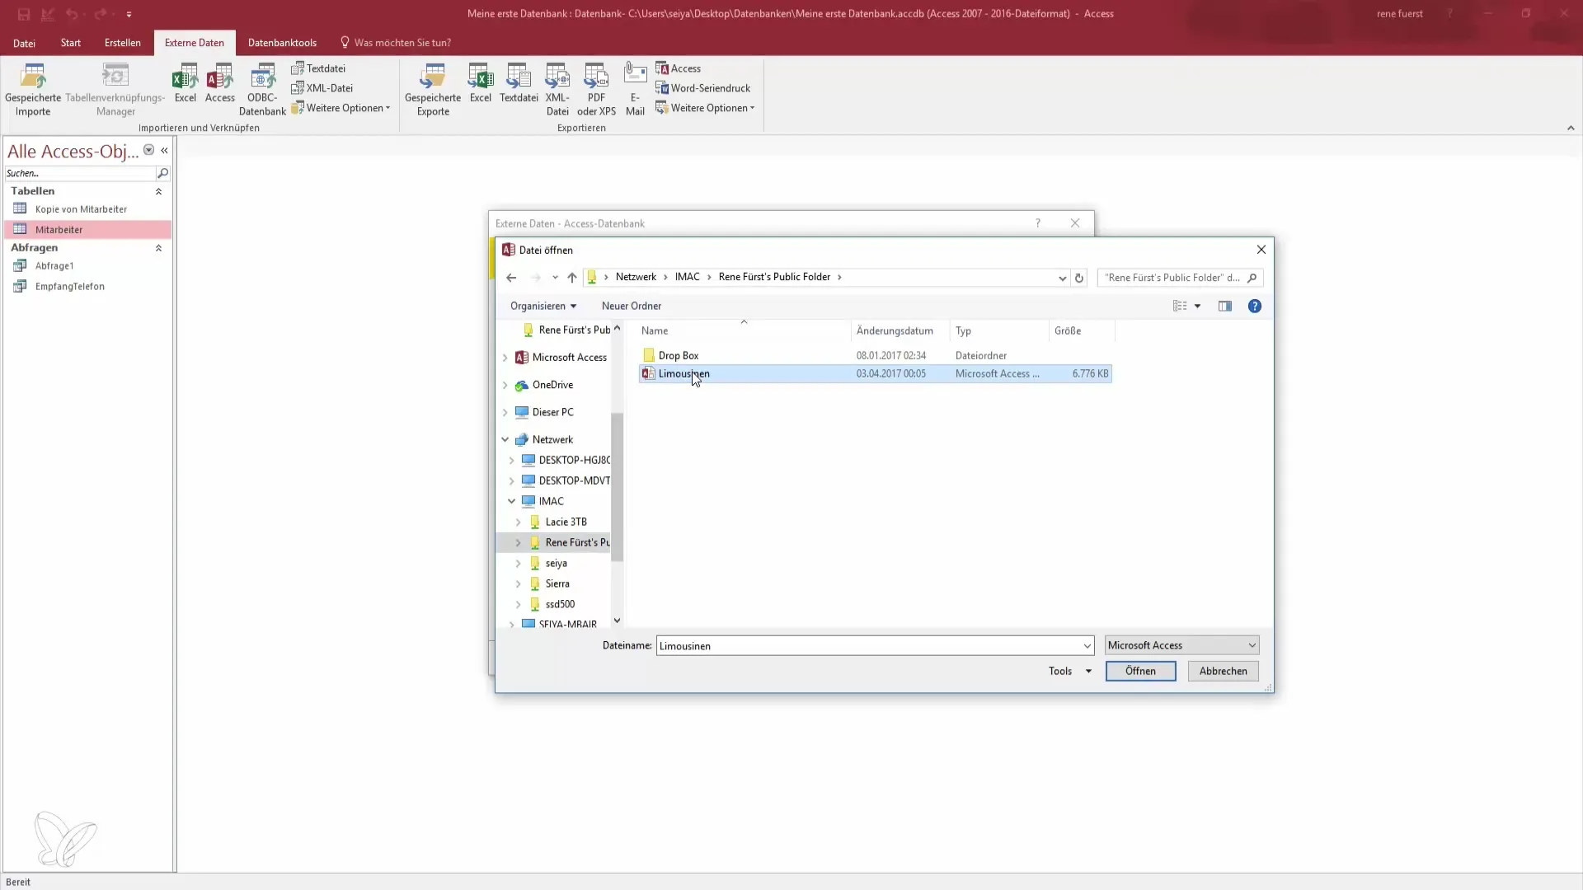Open Organisieren dropdown menu
This screenshot has width=1583, height=890.
(x=543, y=306)
